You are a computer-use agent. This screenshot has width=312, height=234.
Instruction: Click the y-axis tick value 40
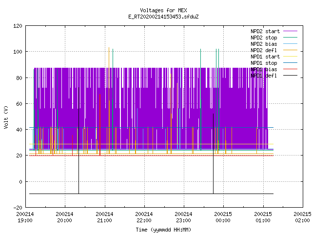point(19,130)
